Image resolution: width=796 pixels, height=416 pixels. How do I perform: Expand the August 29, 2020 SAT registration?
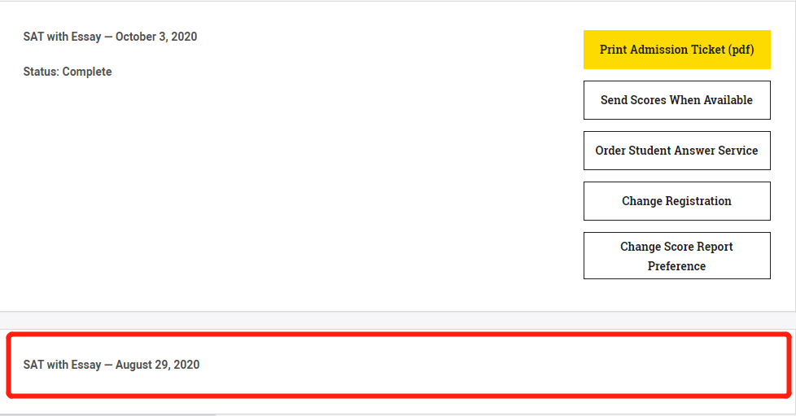(x=397, y=365)
